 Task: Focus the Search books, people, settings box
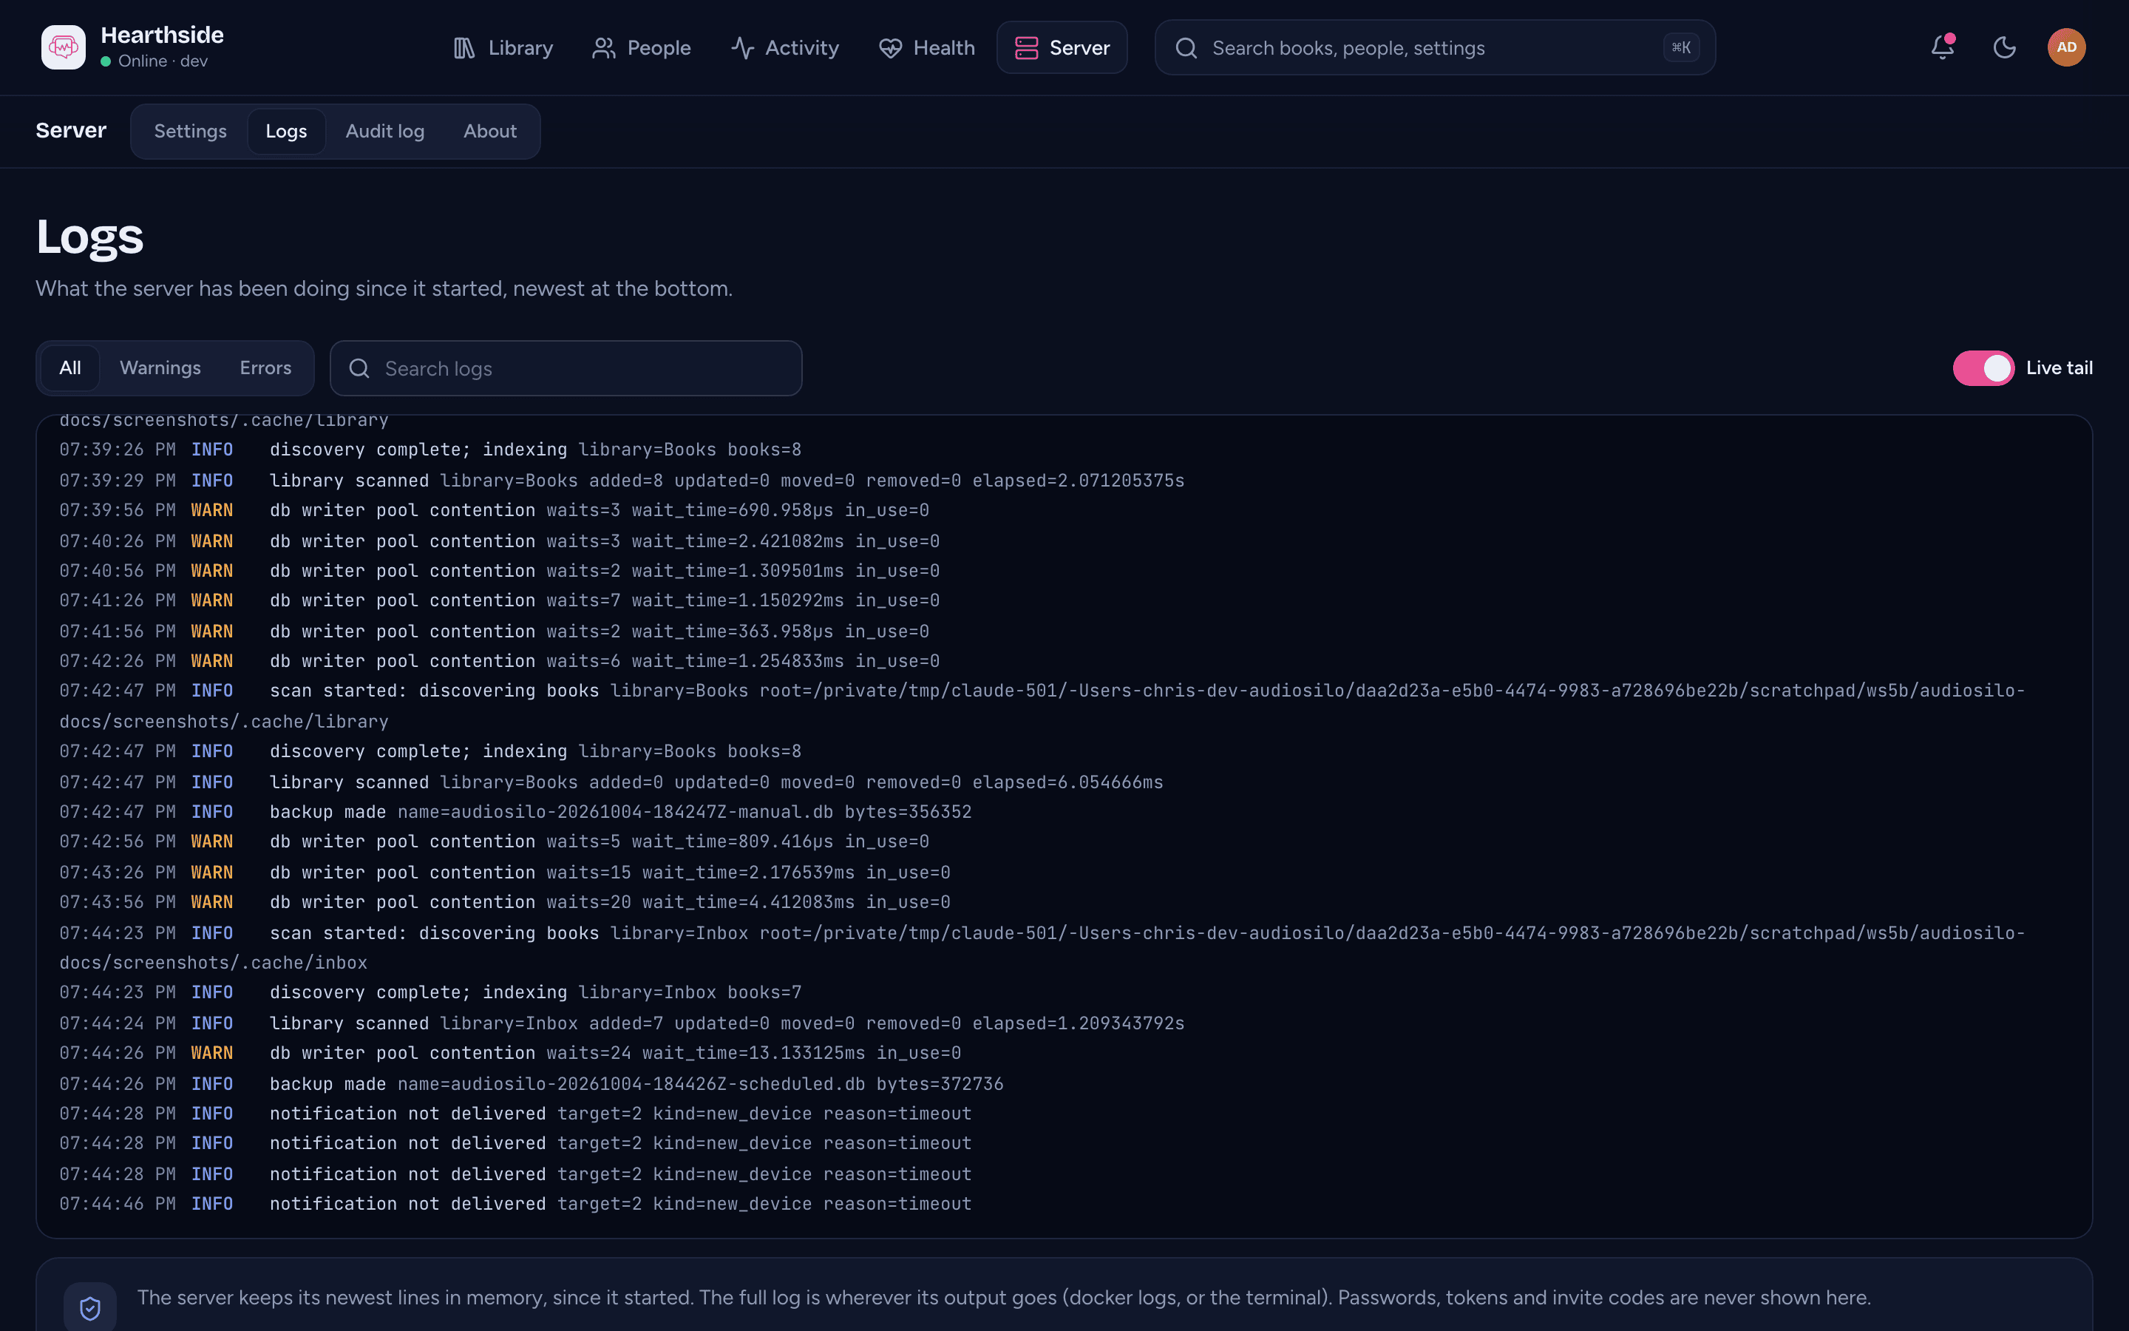(1435, 47)
